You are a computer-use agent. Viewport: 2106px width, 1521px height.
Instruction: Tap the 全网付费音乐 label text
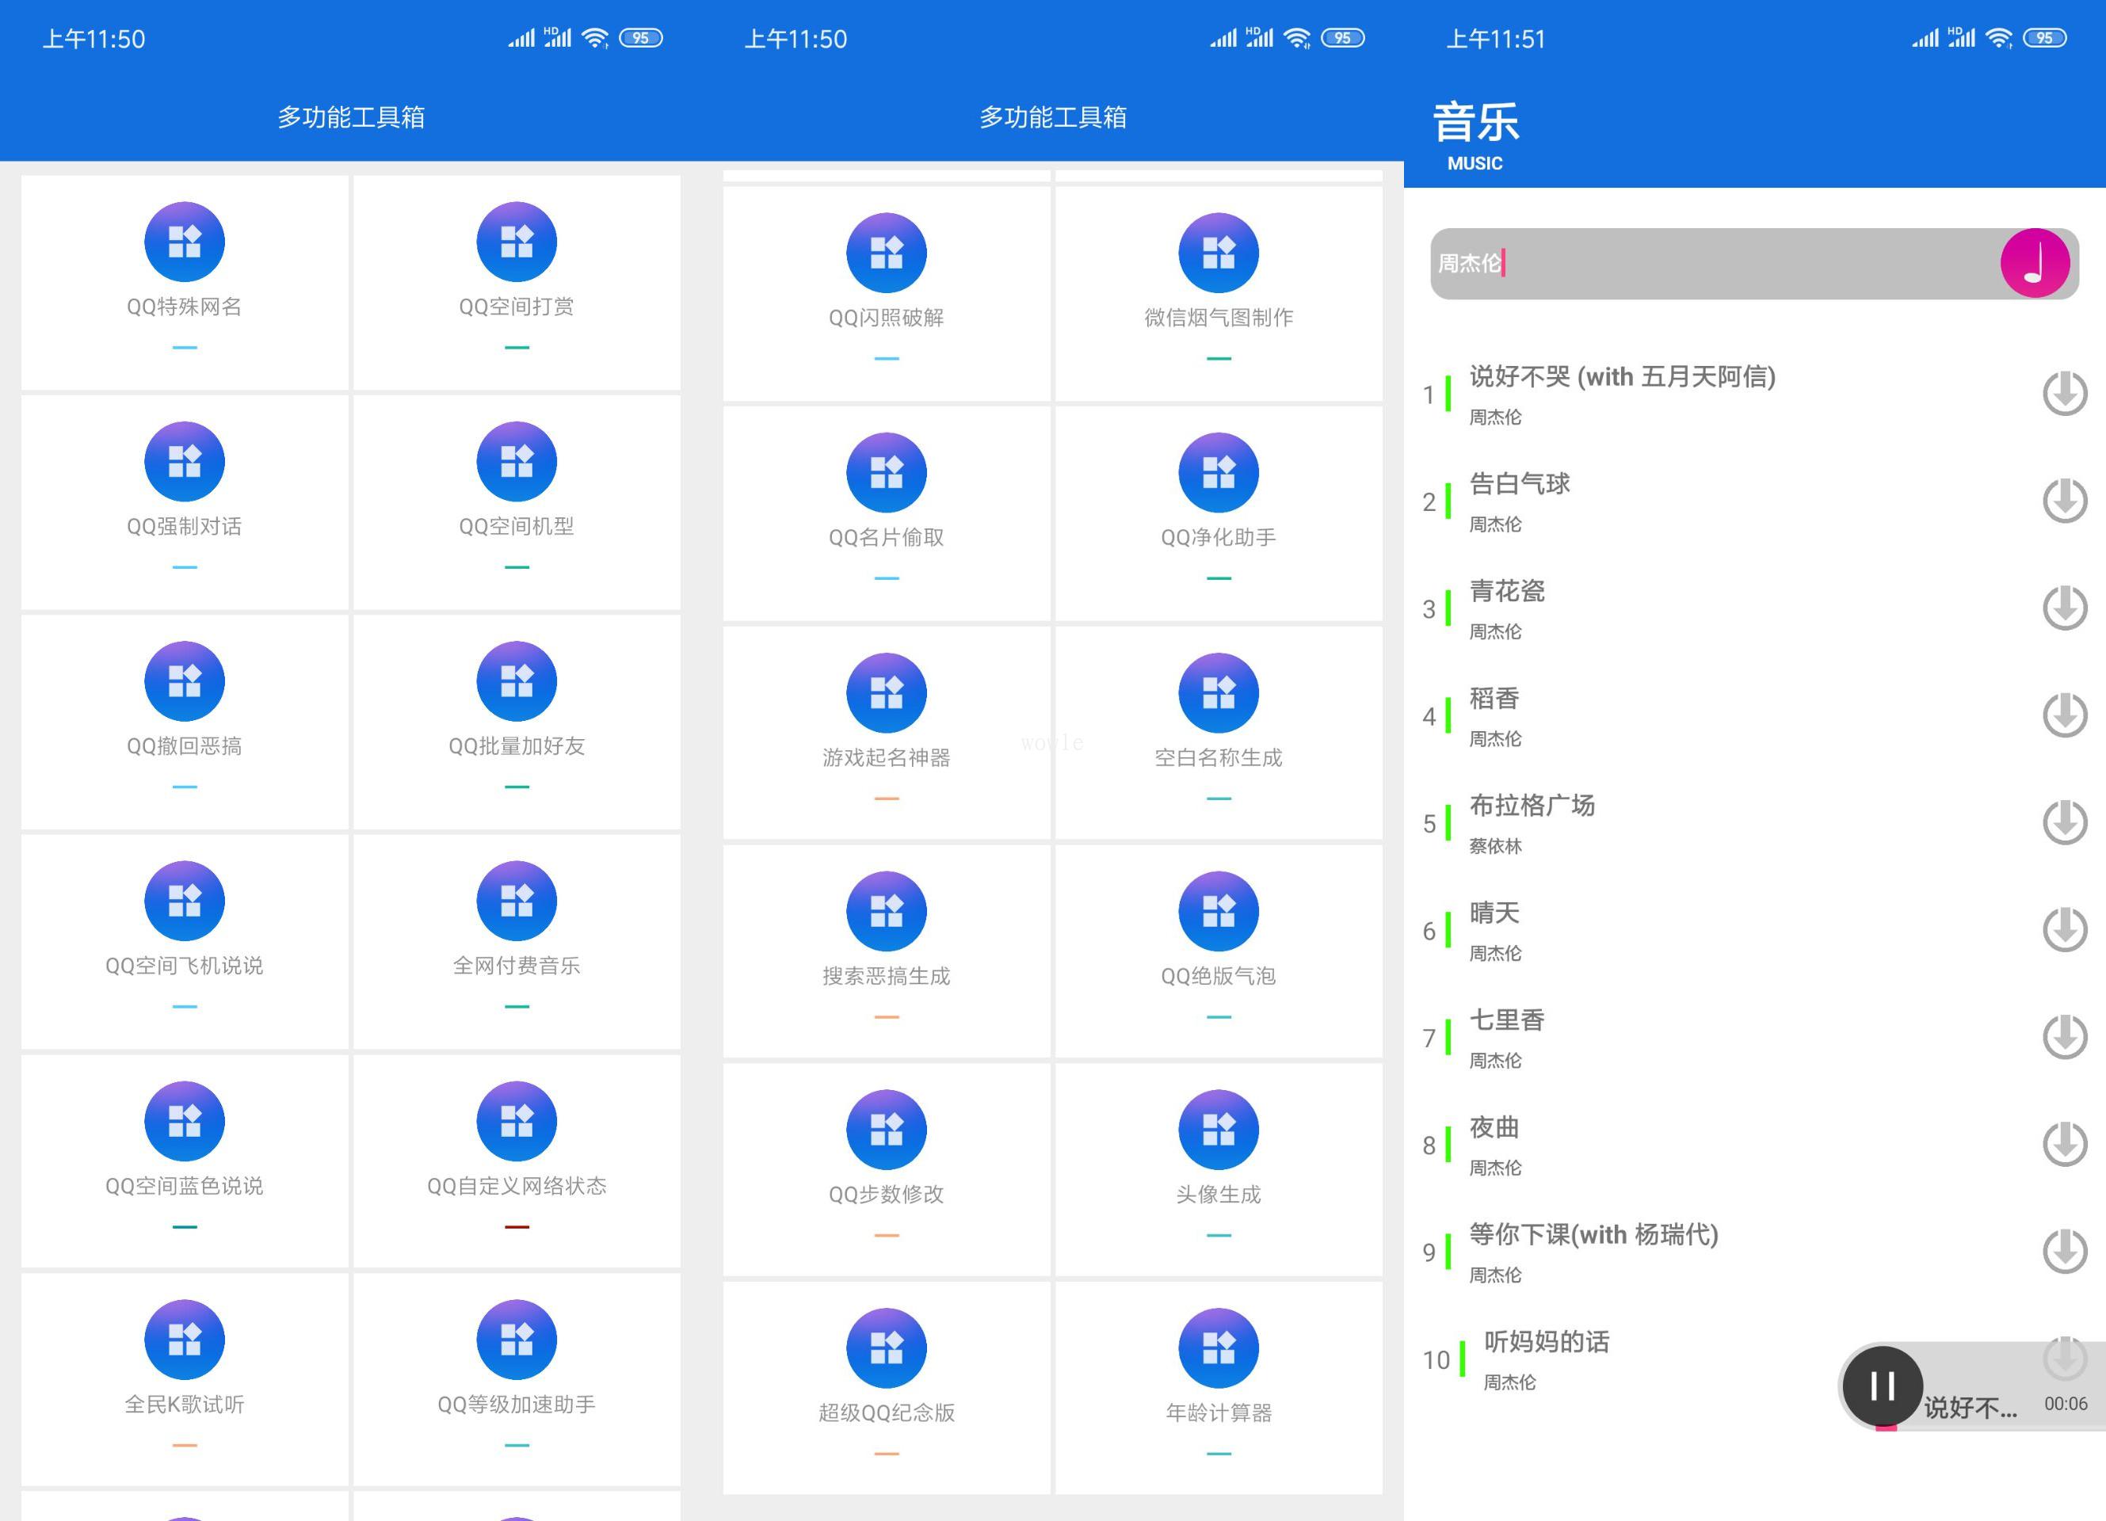coord(517,966)
